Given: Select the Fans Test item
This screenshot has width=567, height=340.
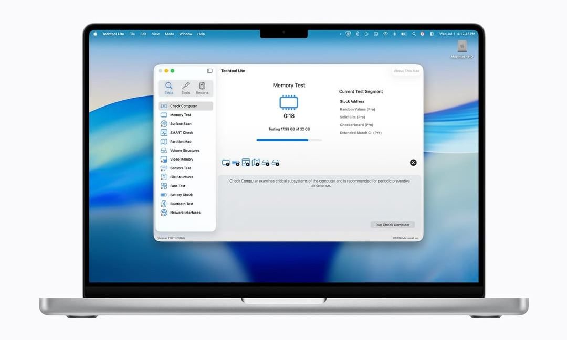Looking at the screenshot, I should click(185, 186).
